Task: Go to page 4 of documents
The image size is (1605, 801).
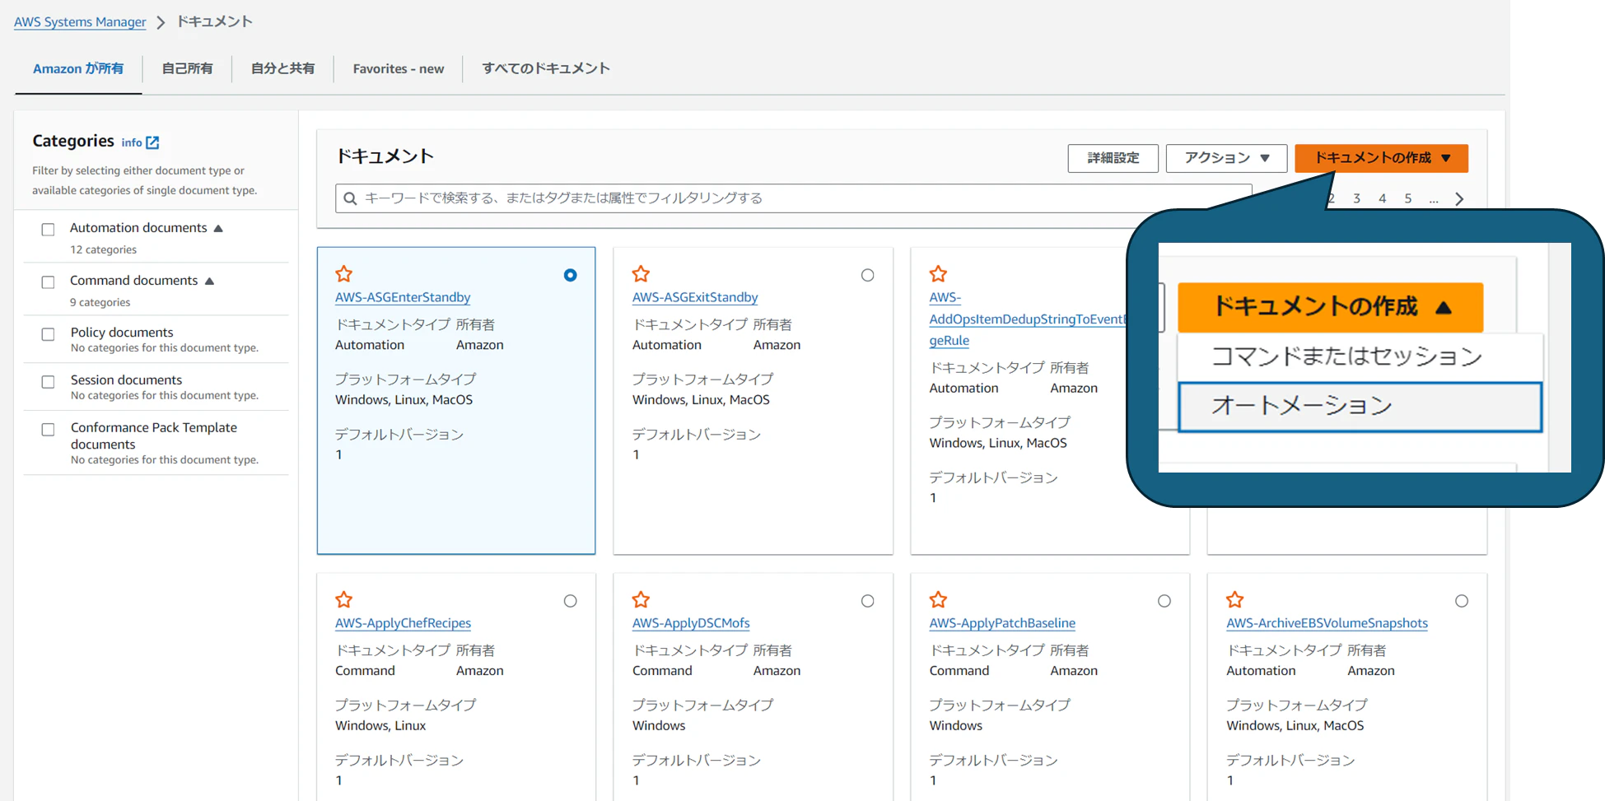Action: point(1383,198)
